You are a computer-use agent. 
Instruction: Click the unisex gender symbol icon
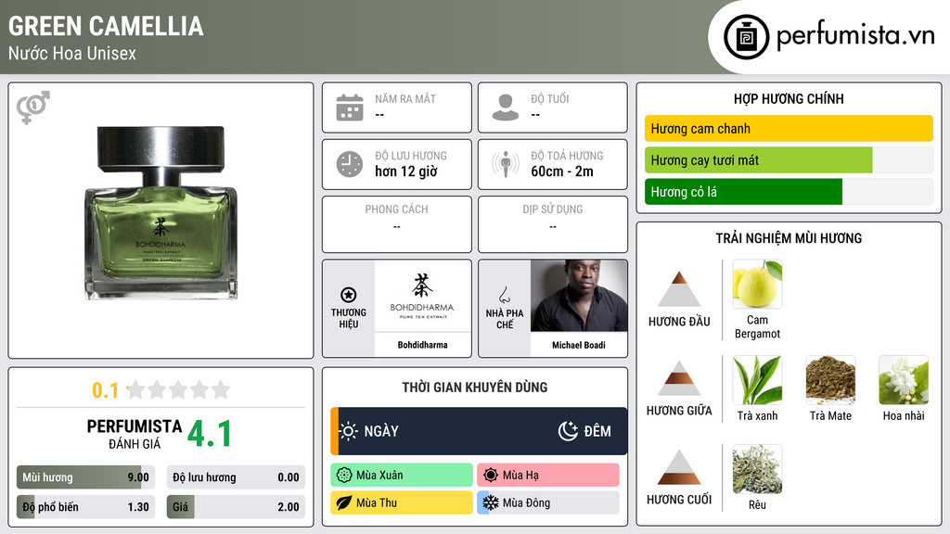click(32, 108)
